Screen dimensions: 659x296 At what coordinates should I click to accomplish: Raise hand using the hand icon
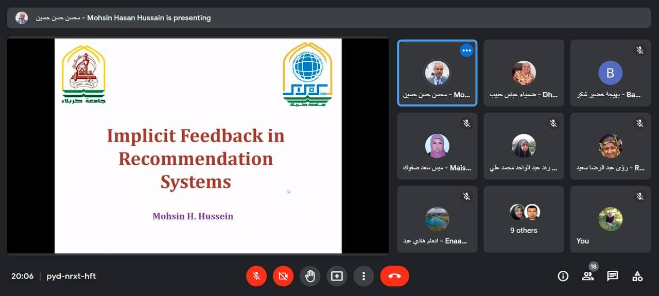click(x=310, y=276)
